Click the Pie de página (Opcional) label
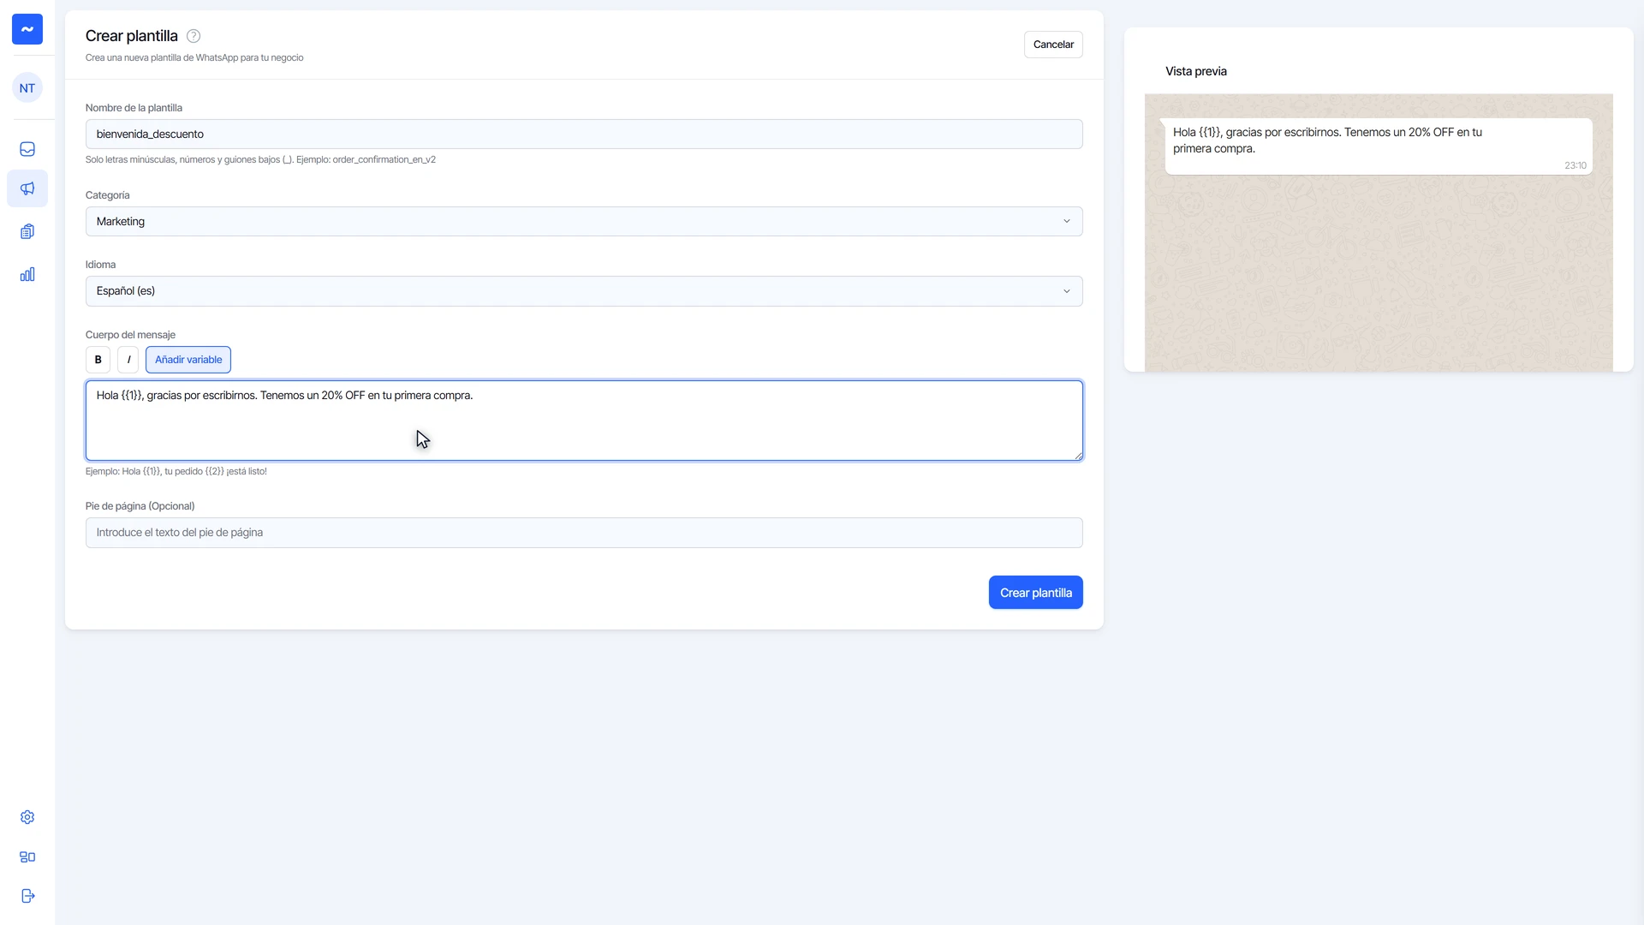1644x925 pixels. pyautogui.click(x=140, y=506)
